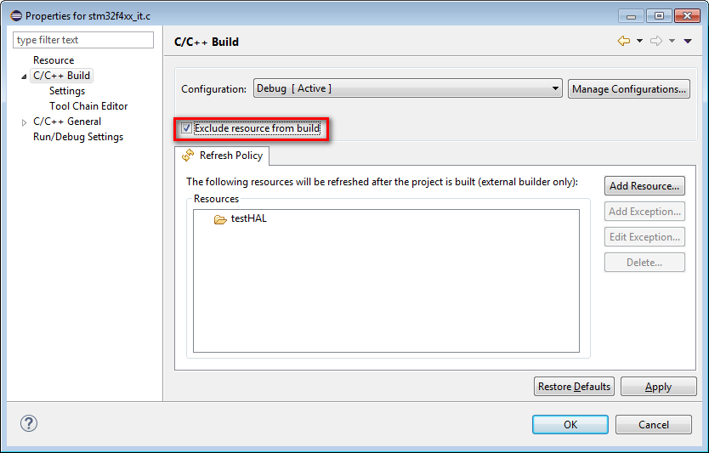This screenshot has height=453, width=709.
Task: Click the forward navigation arrow icon
Action: (x=655, y=41)
